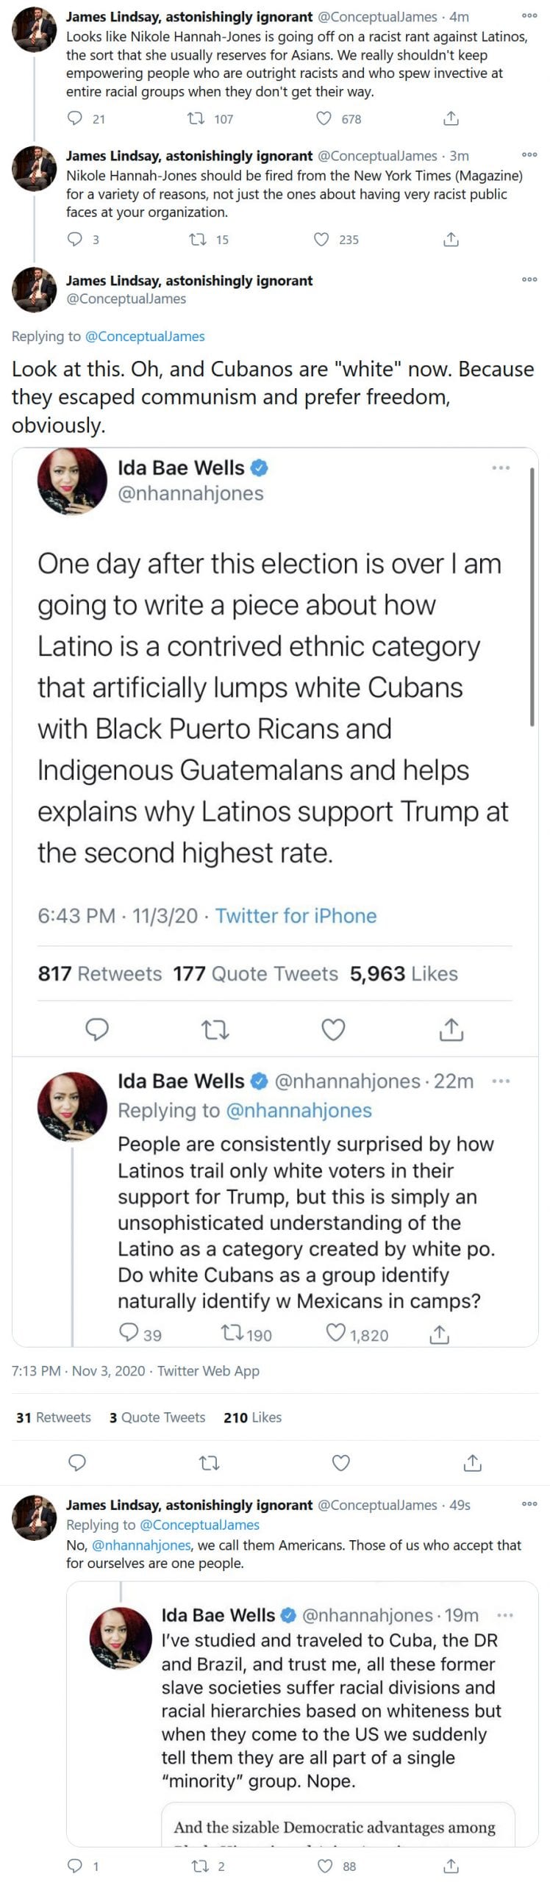Like the first tweet with 678 likes

[324, 118]
